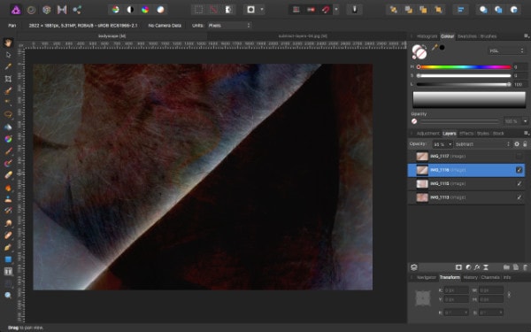Click the Assistant options toolbar icon
This screenshot has width=531, height=332.
(355, 10)
